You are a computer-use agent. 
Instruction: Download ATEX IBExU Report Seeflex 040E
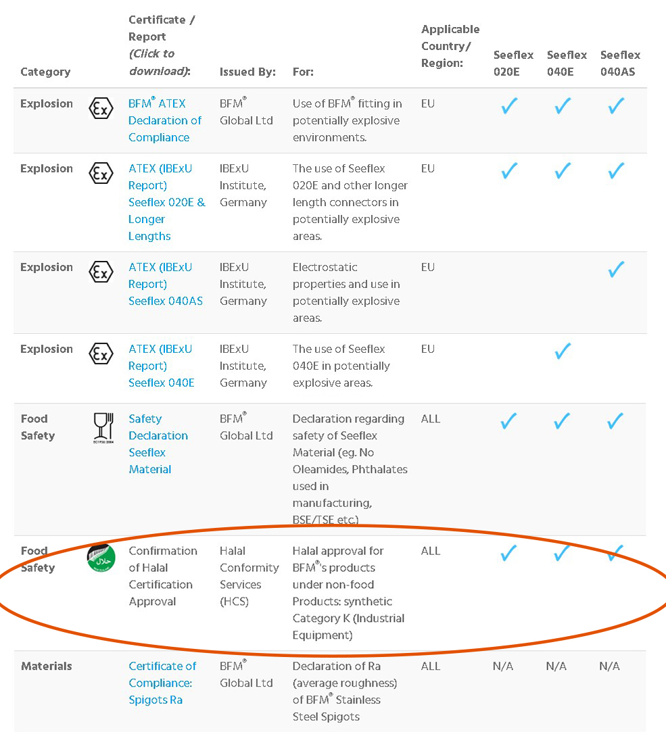161,366
